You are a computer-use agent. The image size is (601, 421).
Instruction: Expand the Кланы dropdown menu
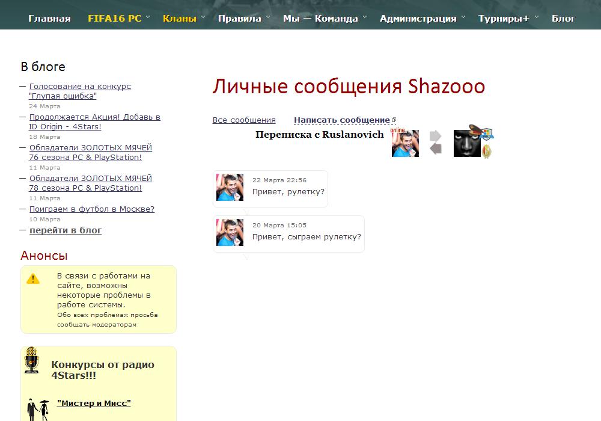tap(180, 19)
